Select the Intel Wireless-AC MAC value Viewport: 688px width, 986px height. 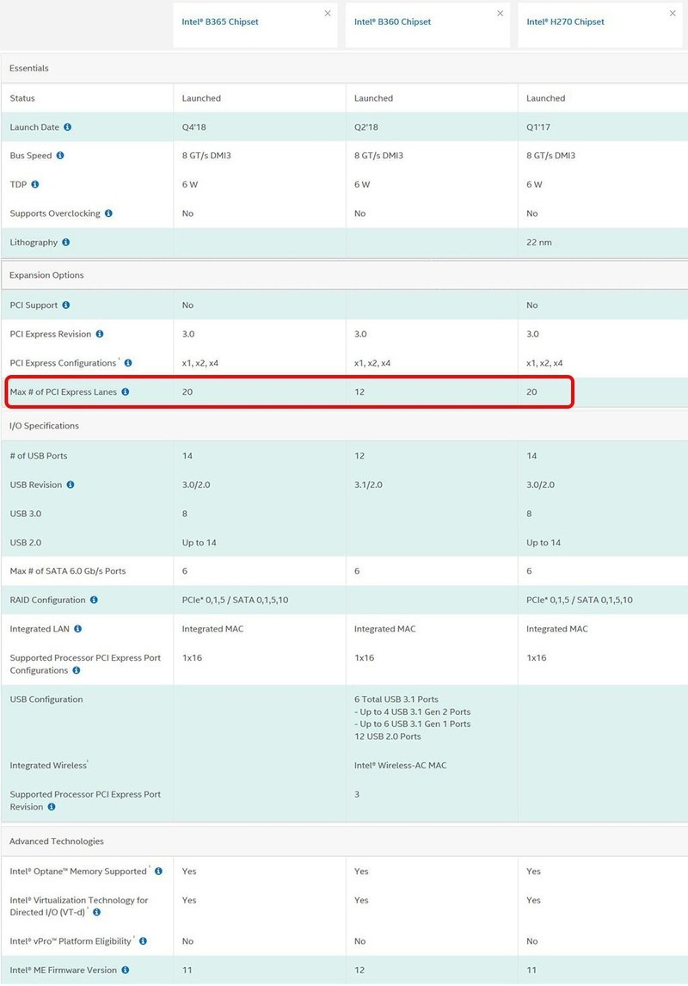[400, 765]
